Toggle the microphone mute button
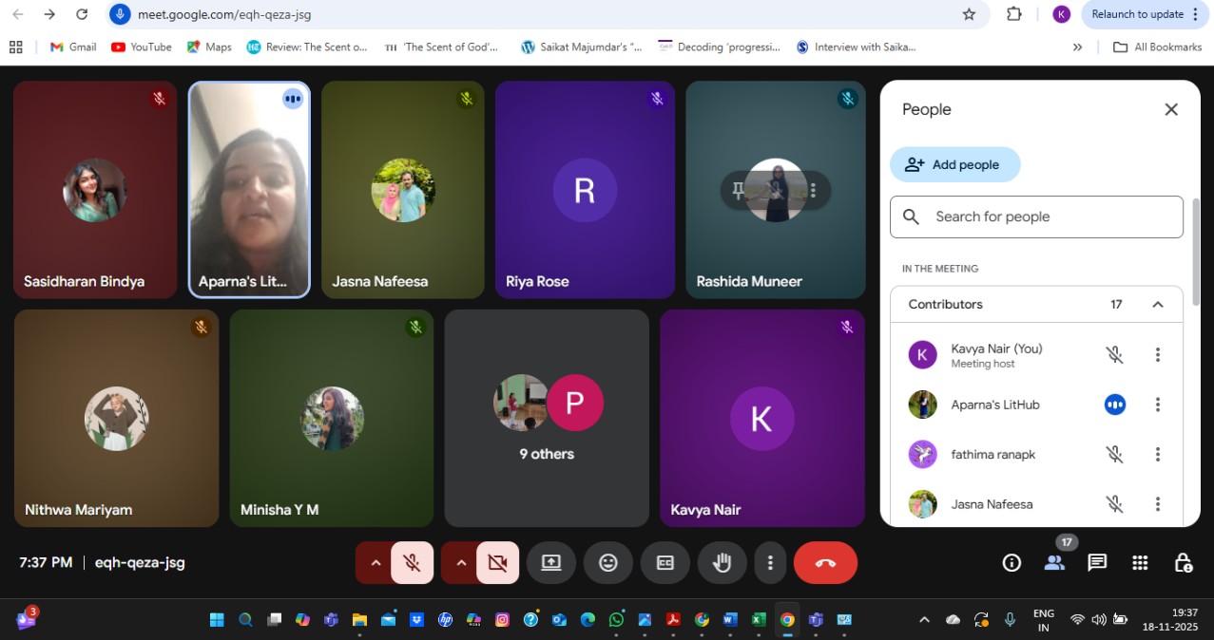1214x640 pixels. pyautogui.click(x=412, y=562)
